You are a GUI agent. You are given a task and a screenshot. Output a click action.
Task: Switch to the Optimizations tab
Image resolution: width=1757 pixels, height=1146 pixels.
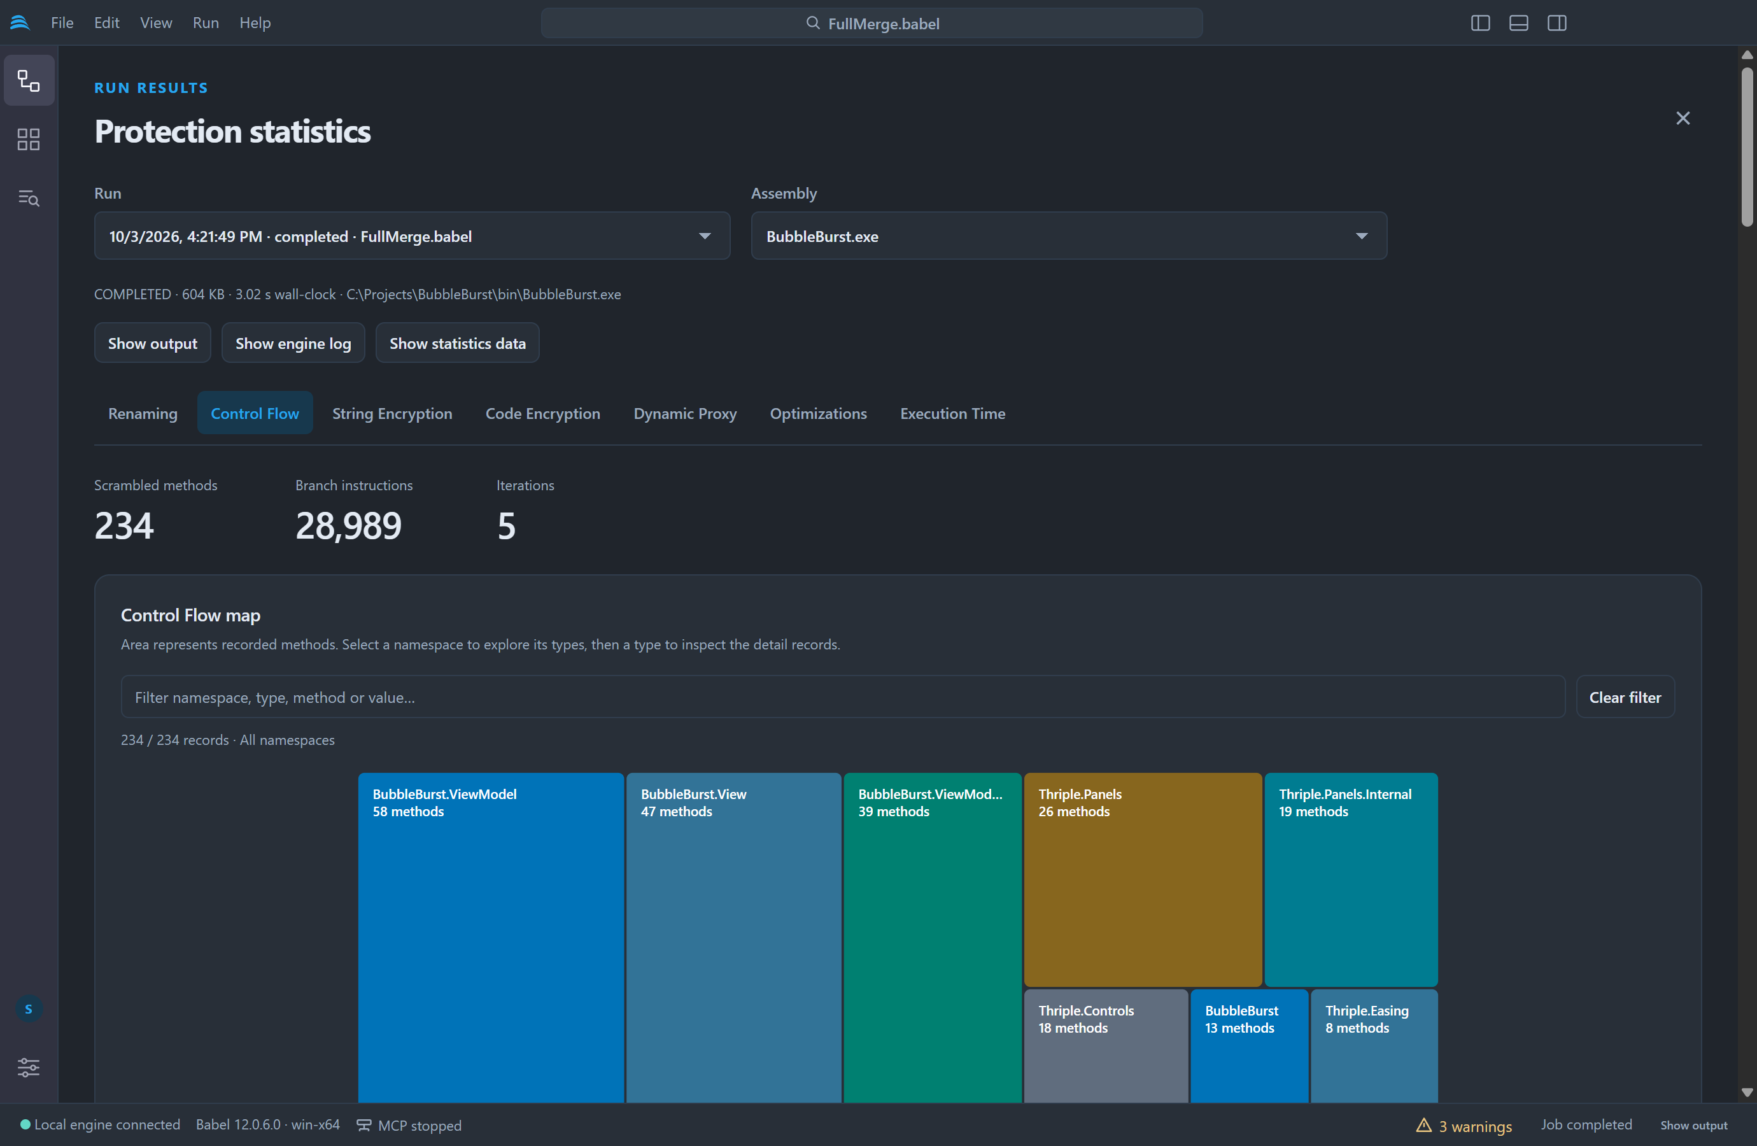(x=818, y=413)
